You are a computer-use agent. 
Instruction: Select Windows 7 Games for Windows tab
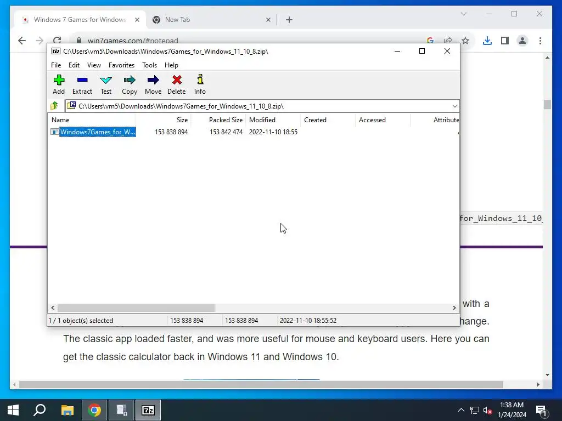pos(80,20)
